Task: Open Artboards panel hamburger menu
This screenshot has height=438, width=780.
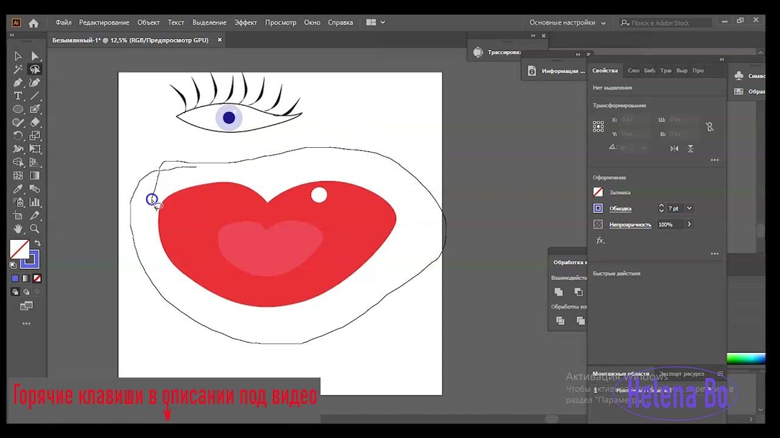Action: point(720,374)
